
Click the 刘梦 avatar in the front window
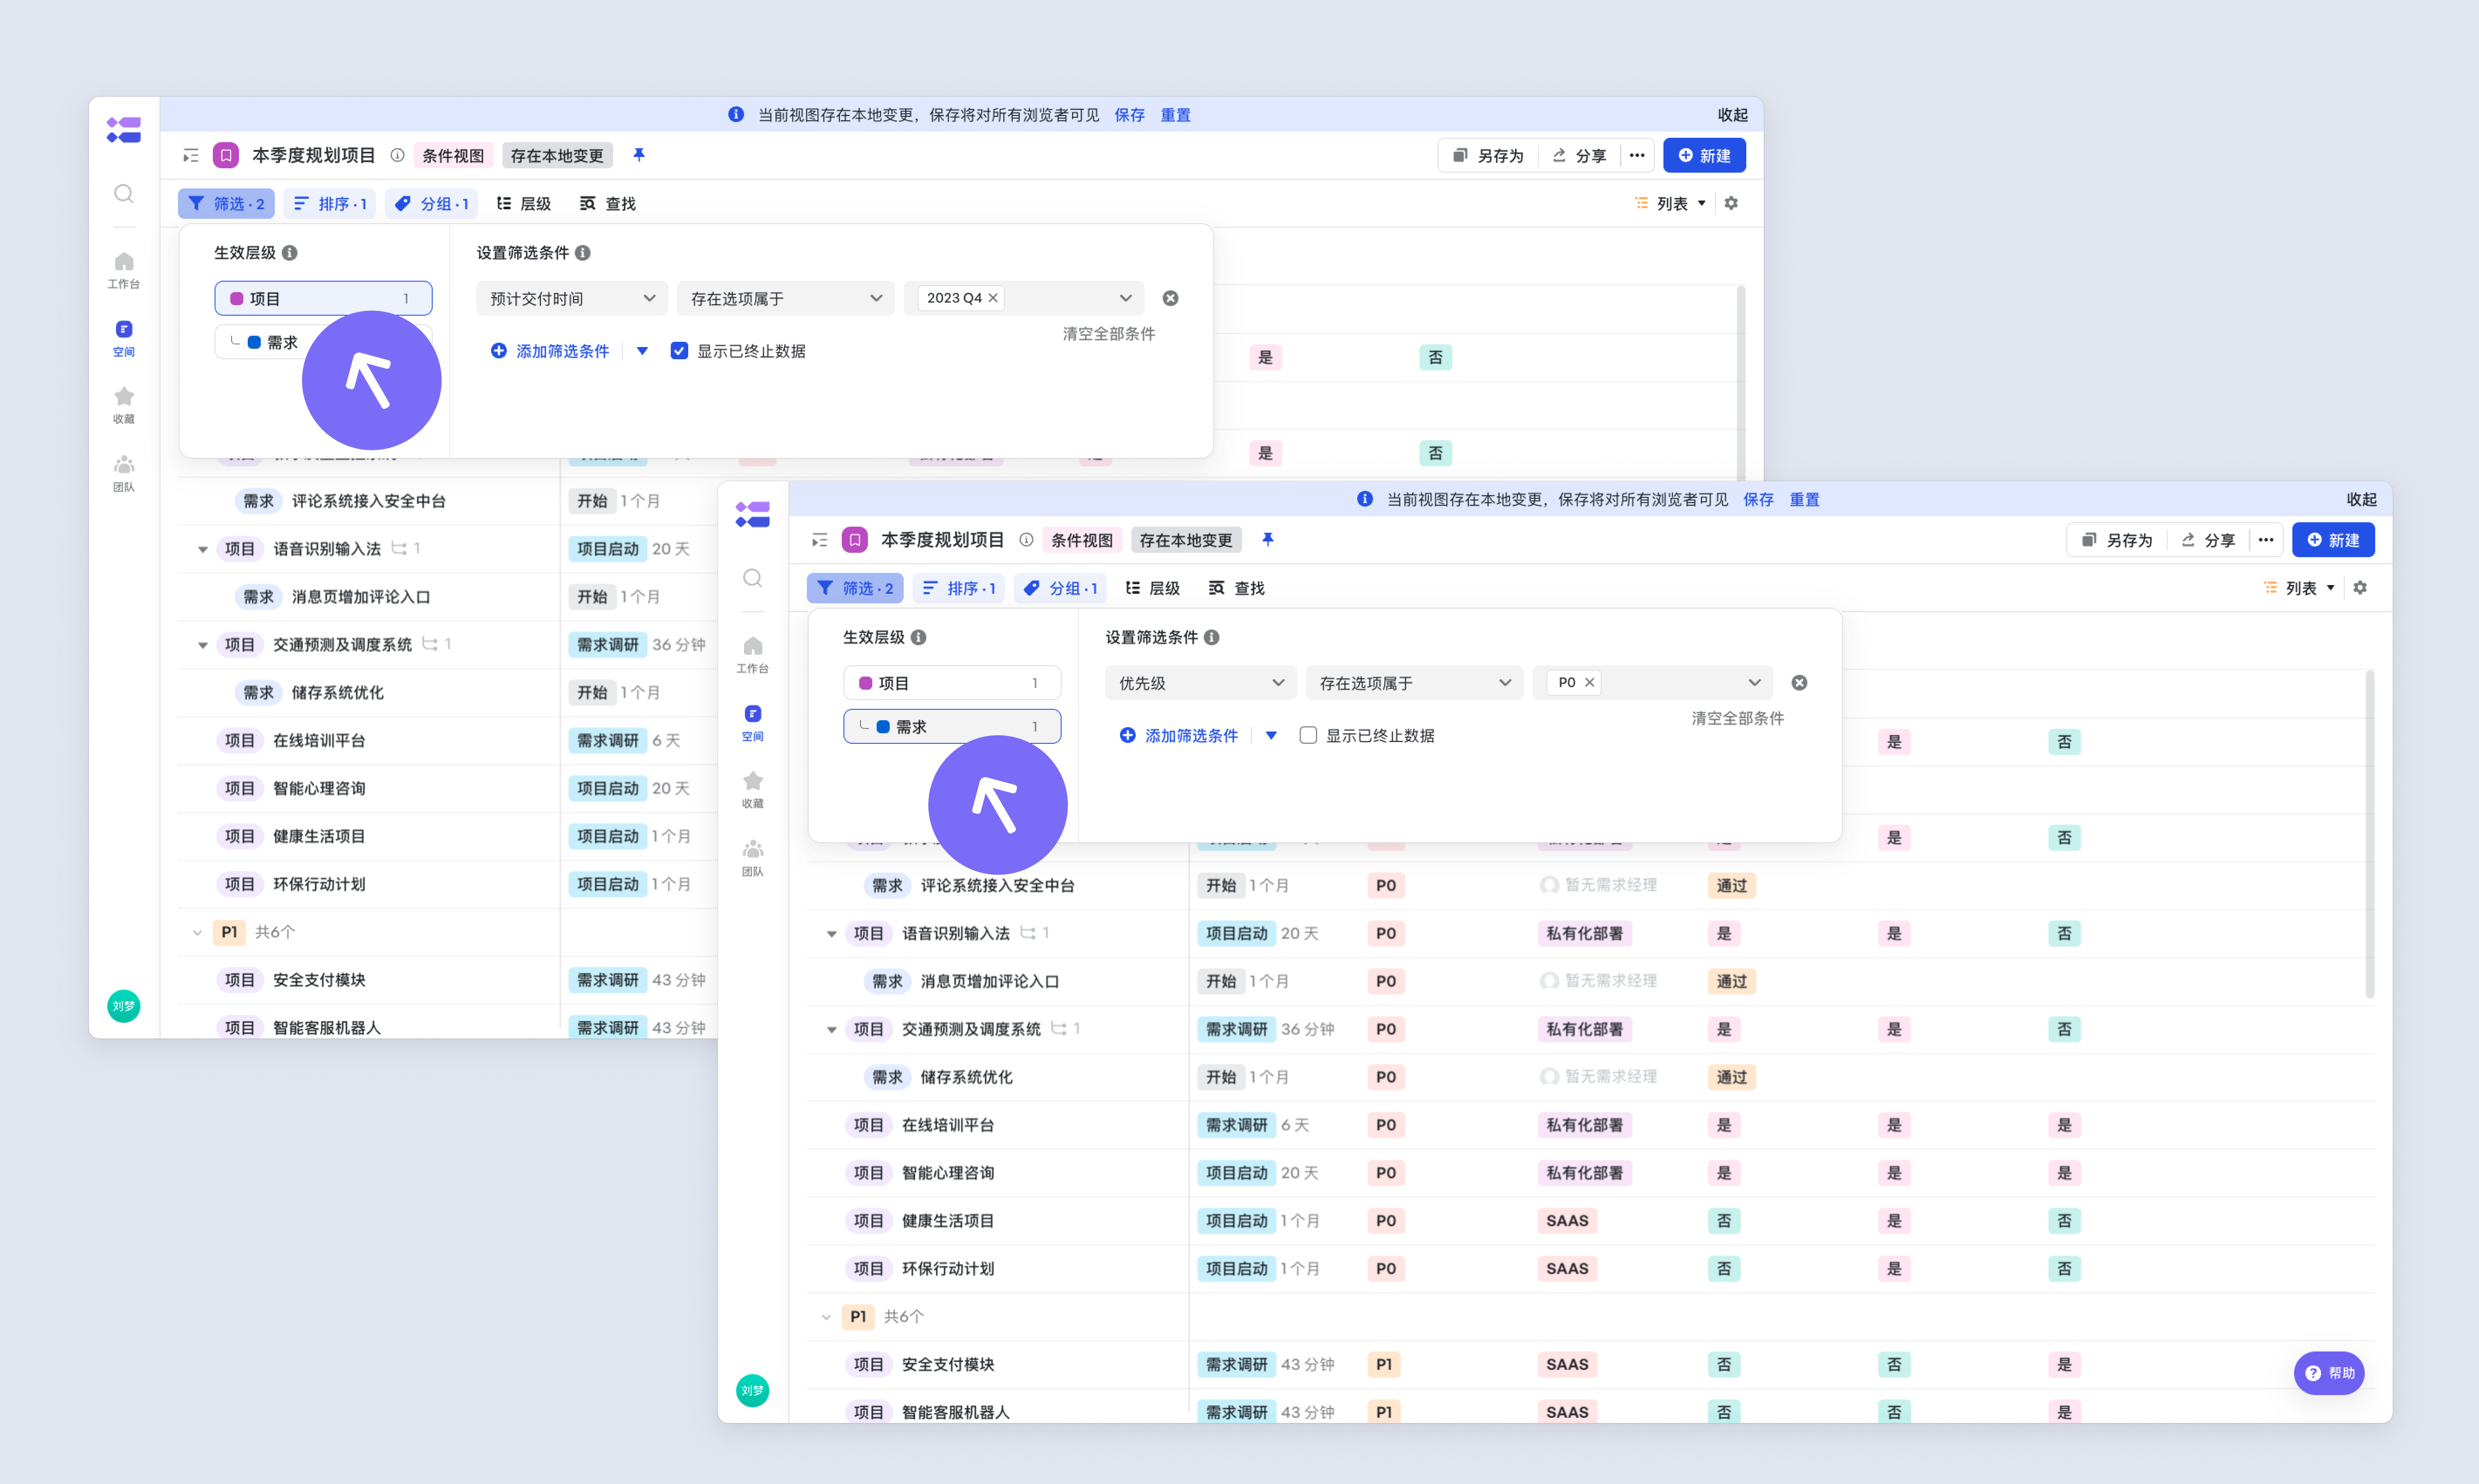coord(752,1391)
